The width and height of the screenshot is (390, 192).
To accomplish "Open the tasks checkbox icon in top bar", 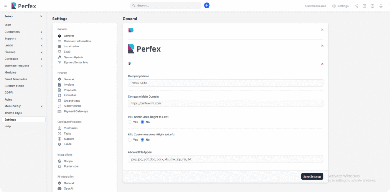I will 364,6.
